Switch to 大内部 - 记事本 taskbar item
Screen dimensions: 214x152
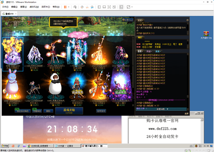[67, 146]
